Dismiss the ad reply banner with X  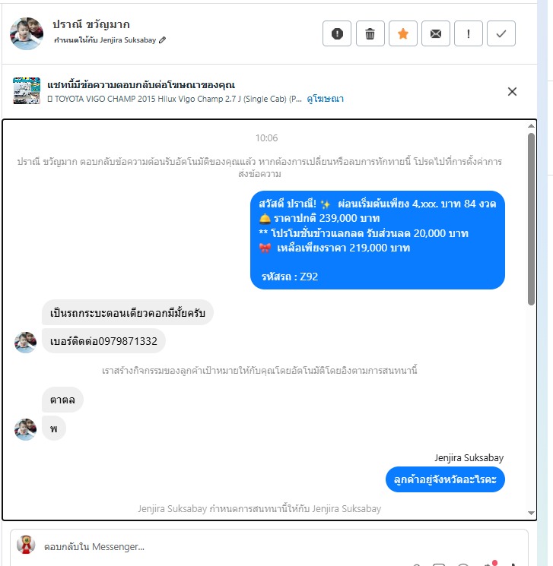pos(512,92)
